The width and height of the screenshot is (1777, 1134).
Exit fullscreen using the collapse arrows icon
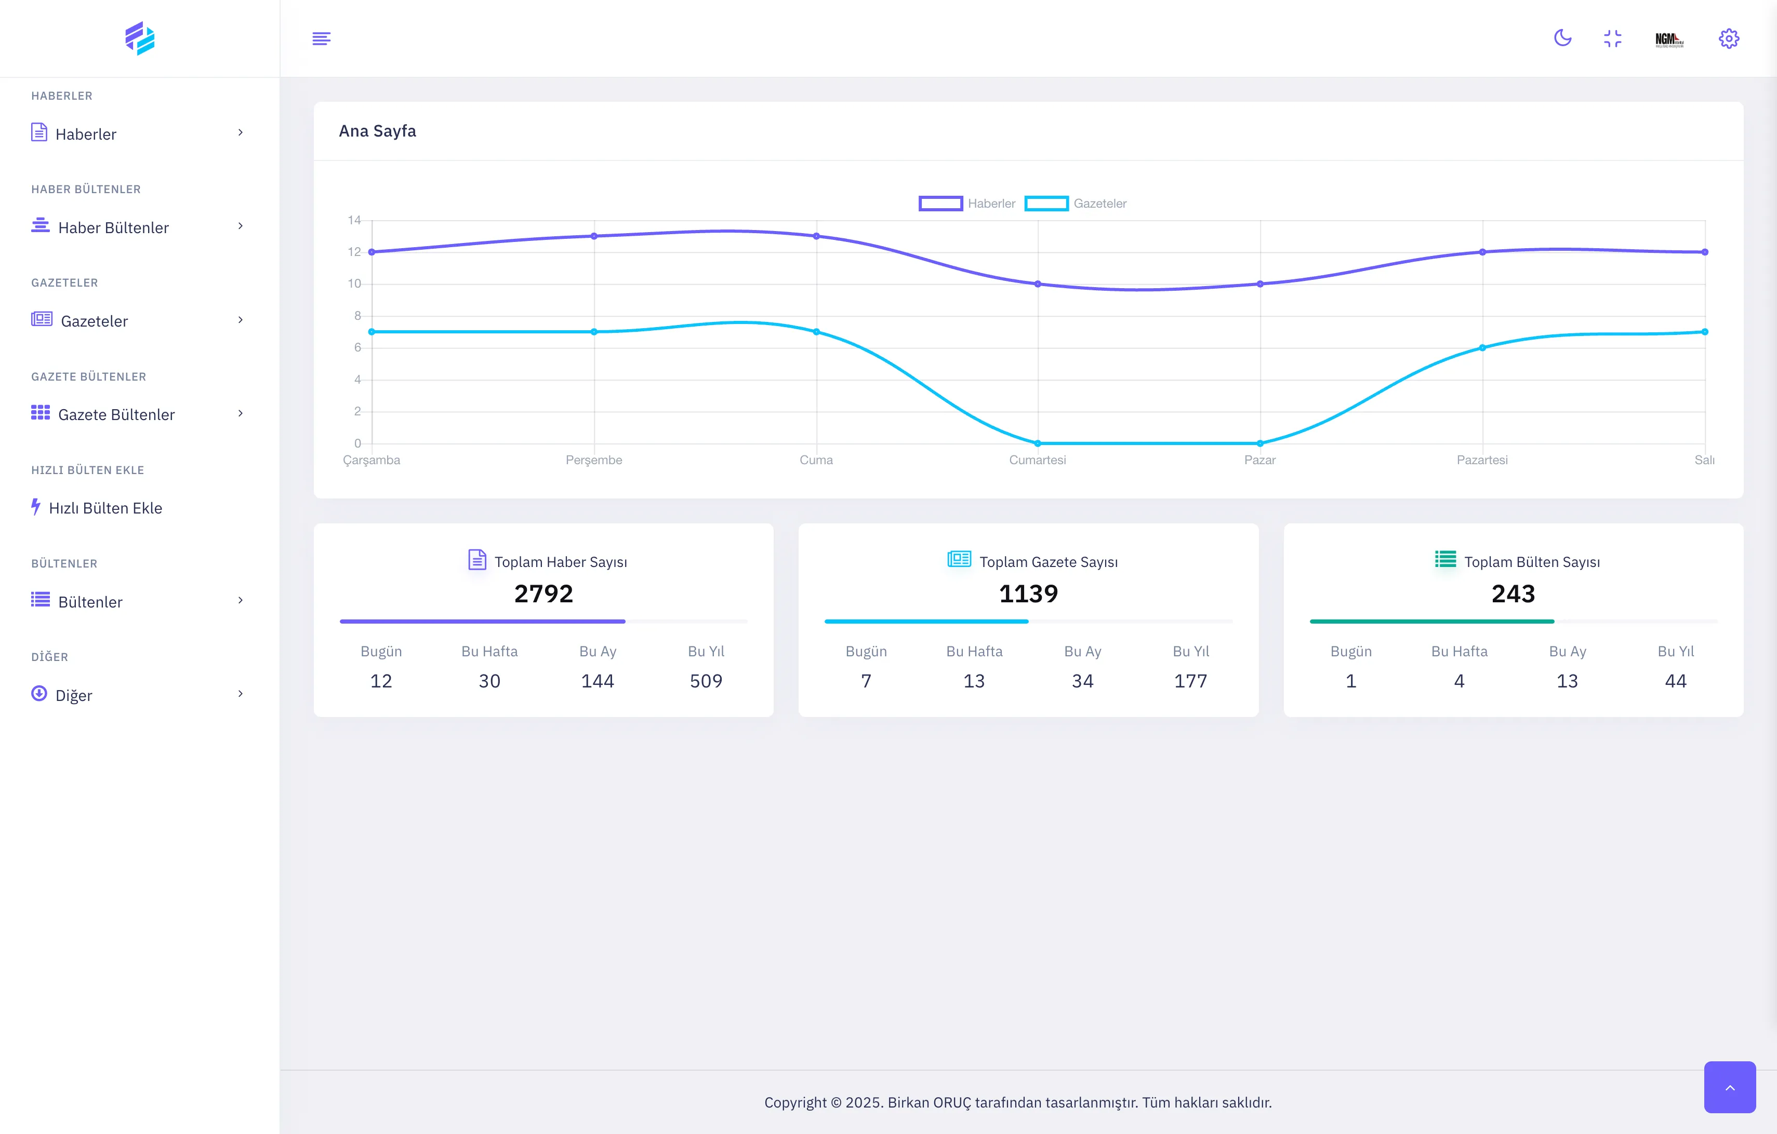(1612, 38)
